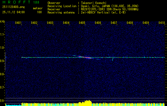Click the 0403 time marker
The width and height of the screenshot is (167, 106).
click(50, 23)
